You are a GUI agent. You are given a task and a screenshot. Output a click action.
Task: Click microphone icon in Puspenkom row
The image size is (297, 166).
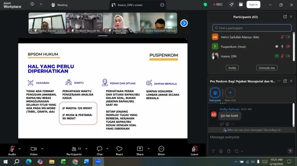point(282,47)
